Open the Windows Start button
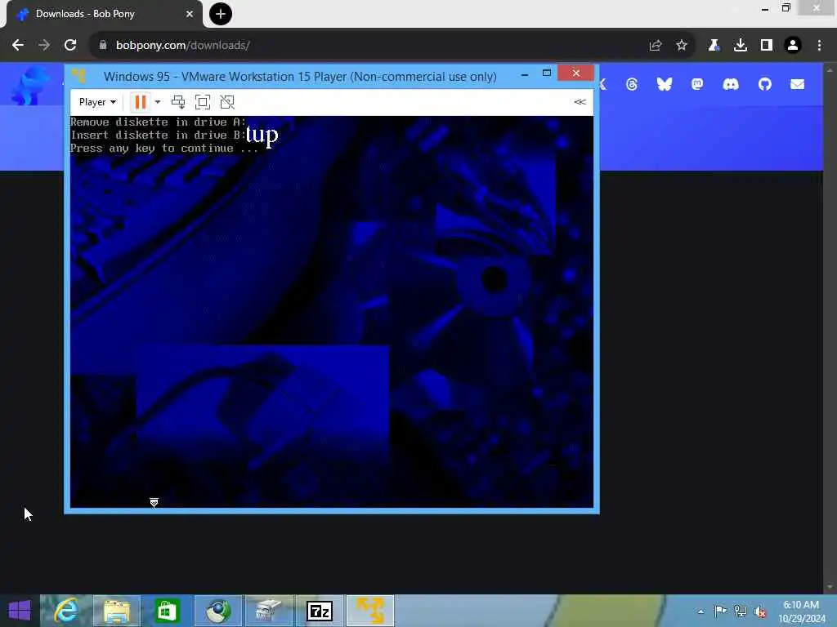This screenshot has width=837, height=627. coord(20,611)
